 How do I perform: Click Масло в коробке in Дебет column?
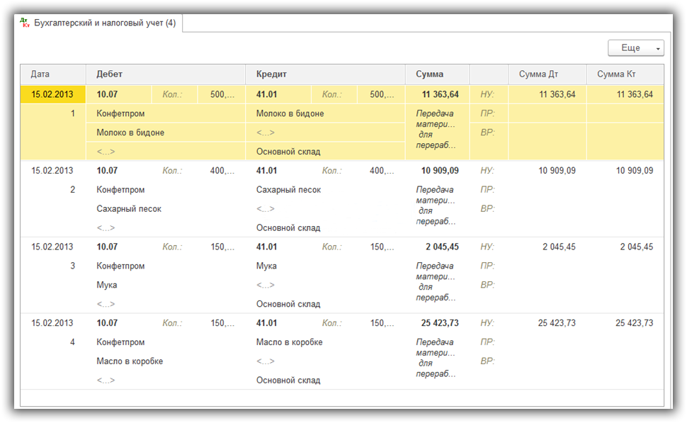130,361
